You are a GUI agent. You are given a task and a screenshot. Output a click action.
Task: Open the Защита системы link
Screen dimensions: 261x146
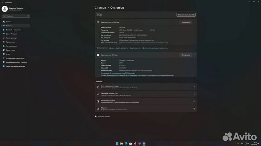coord(135,48)
